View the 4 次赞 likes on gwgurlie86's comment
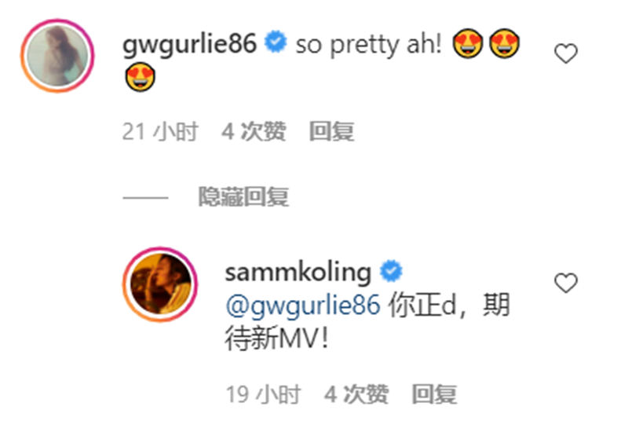The image size is (628, 421). [254, 131]
